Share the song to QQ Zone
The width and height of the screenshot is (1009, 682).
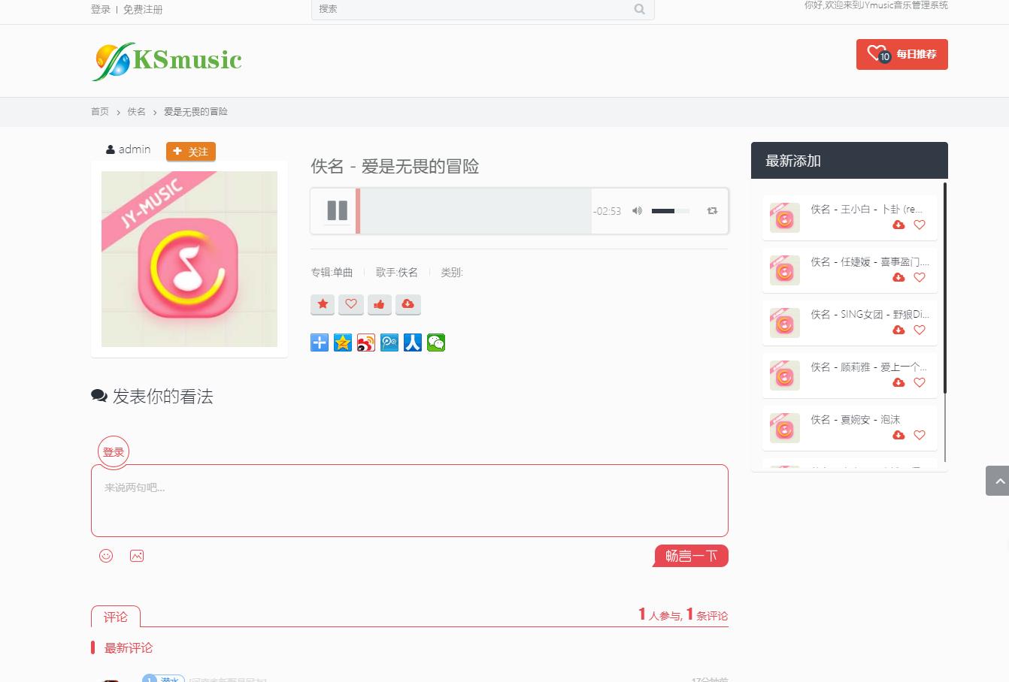[343, 343]
